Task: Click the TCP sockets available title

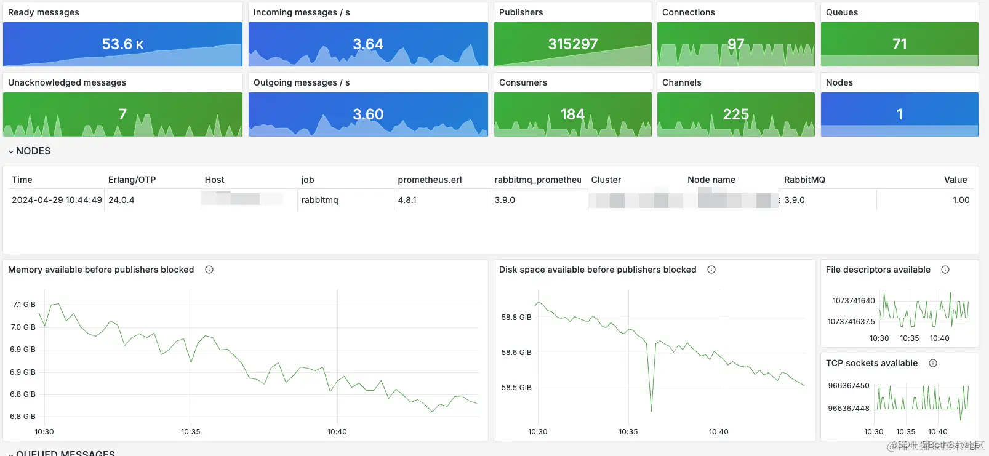Action: (x=871, y=363)
